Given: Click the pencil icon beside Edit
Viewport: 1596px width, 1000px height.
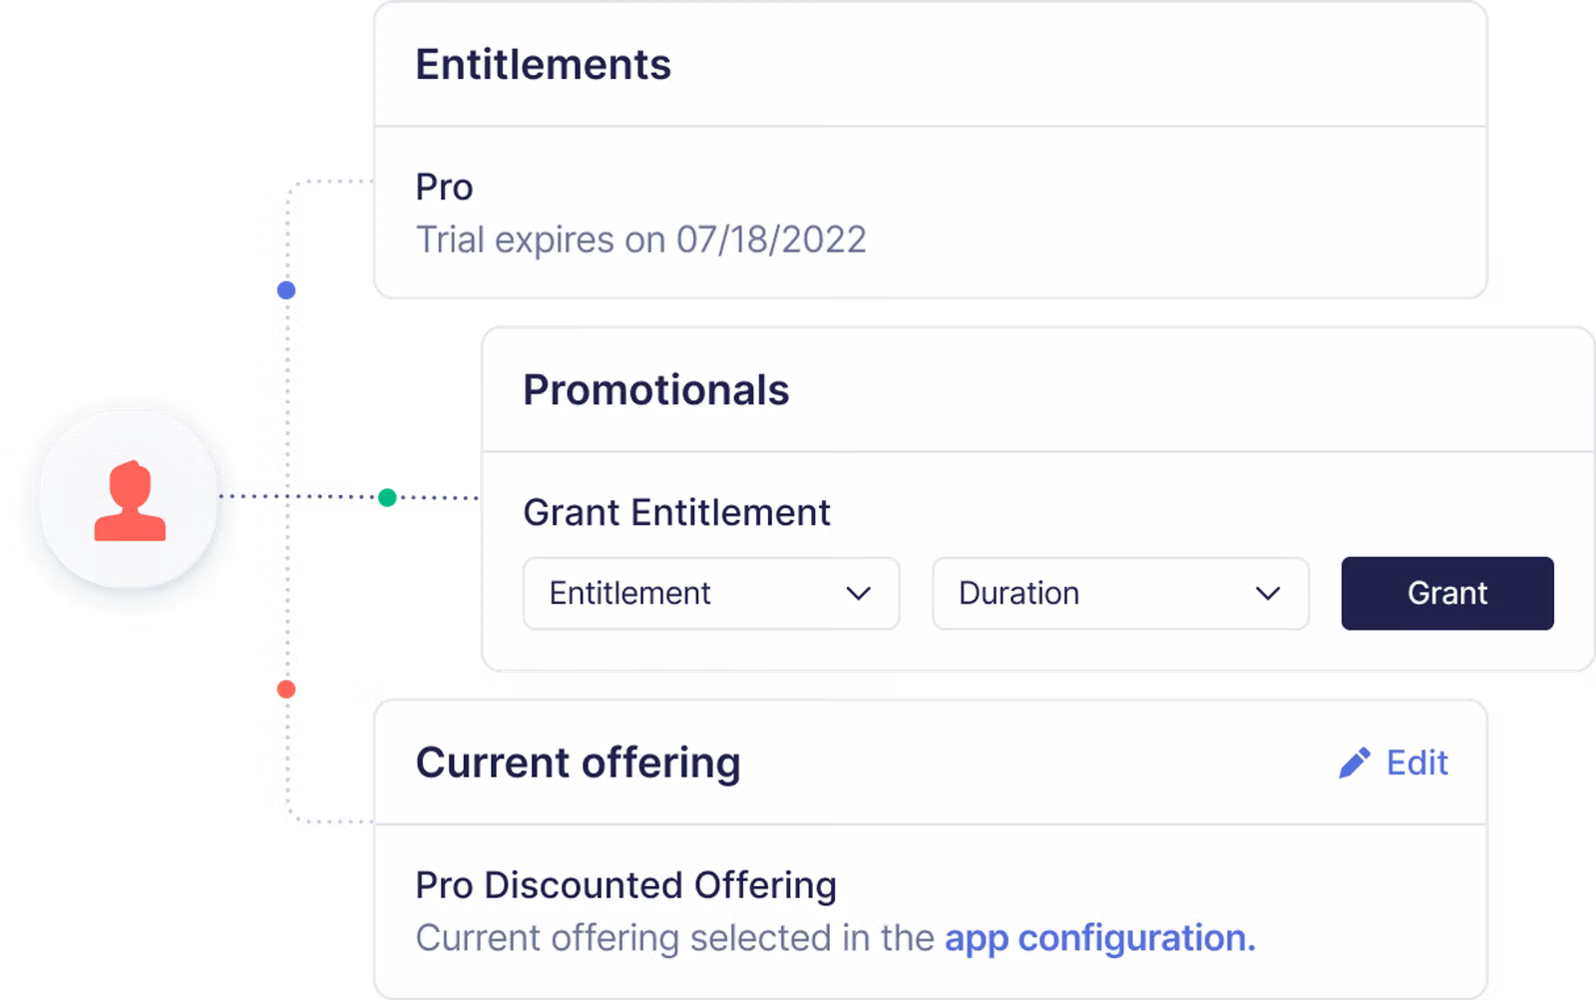Looking at the screenshot, I should click(x=1354, y=763).
